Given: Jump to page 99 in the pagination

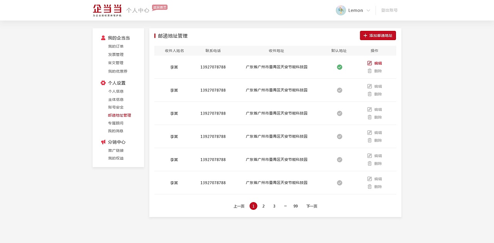Looking at the screenshot, I should click(x=295, y=206).
